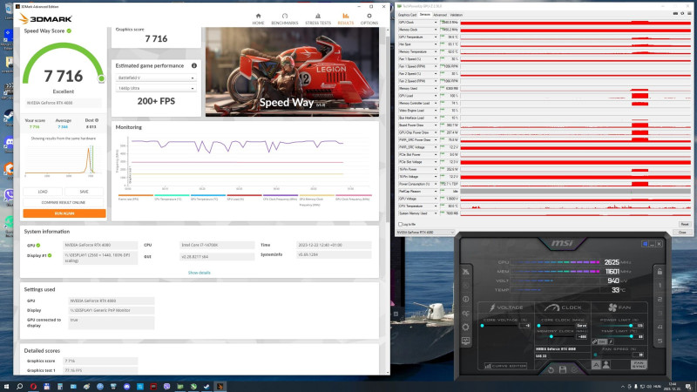Select profile 1 in Afterburner
Image resolution: width=697 pixels, height=392 pixels.
pyautogui.click(x=660, y=286)
